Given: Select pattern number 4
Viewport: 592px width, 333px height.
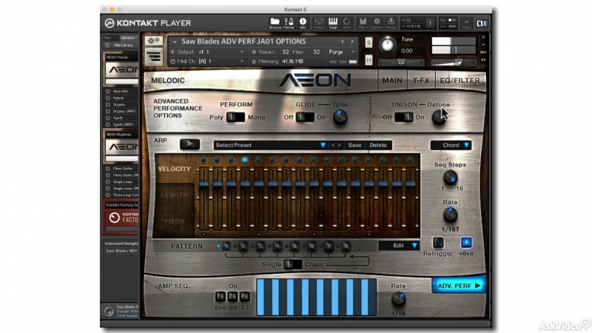Looking at the screenshot, I should [x=277, y=246].
